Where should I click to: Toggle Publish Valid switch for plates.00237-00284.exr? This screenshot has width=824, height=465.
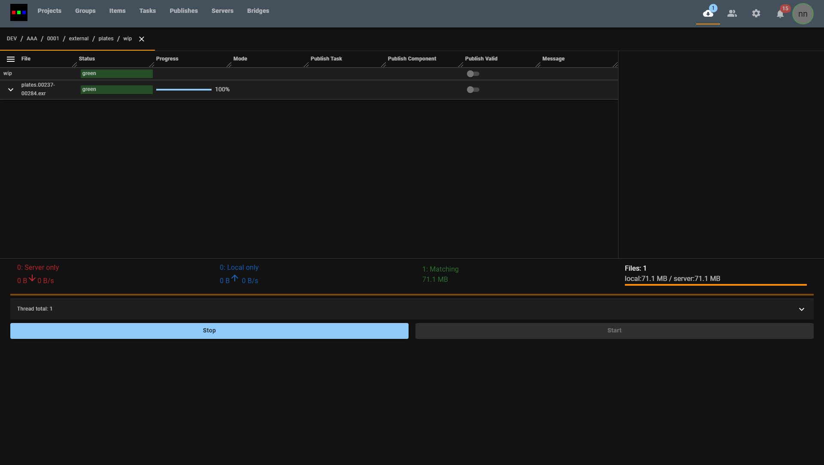click(473, 90)
